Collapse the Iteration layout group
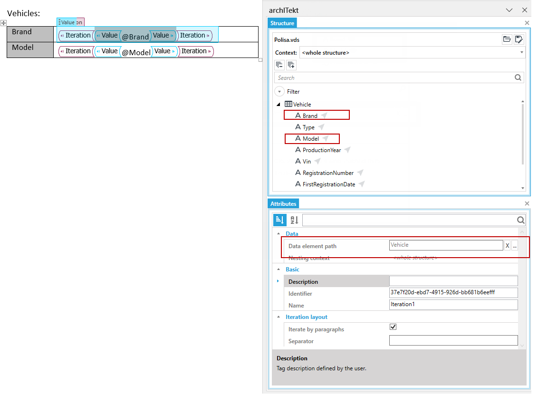 tap(279, 317)
